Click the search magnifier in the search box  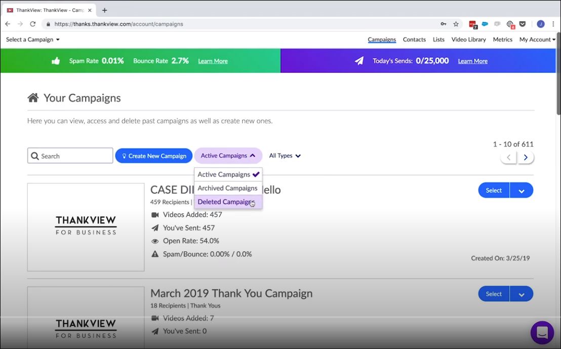(x=35, y=156)
